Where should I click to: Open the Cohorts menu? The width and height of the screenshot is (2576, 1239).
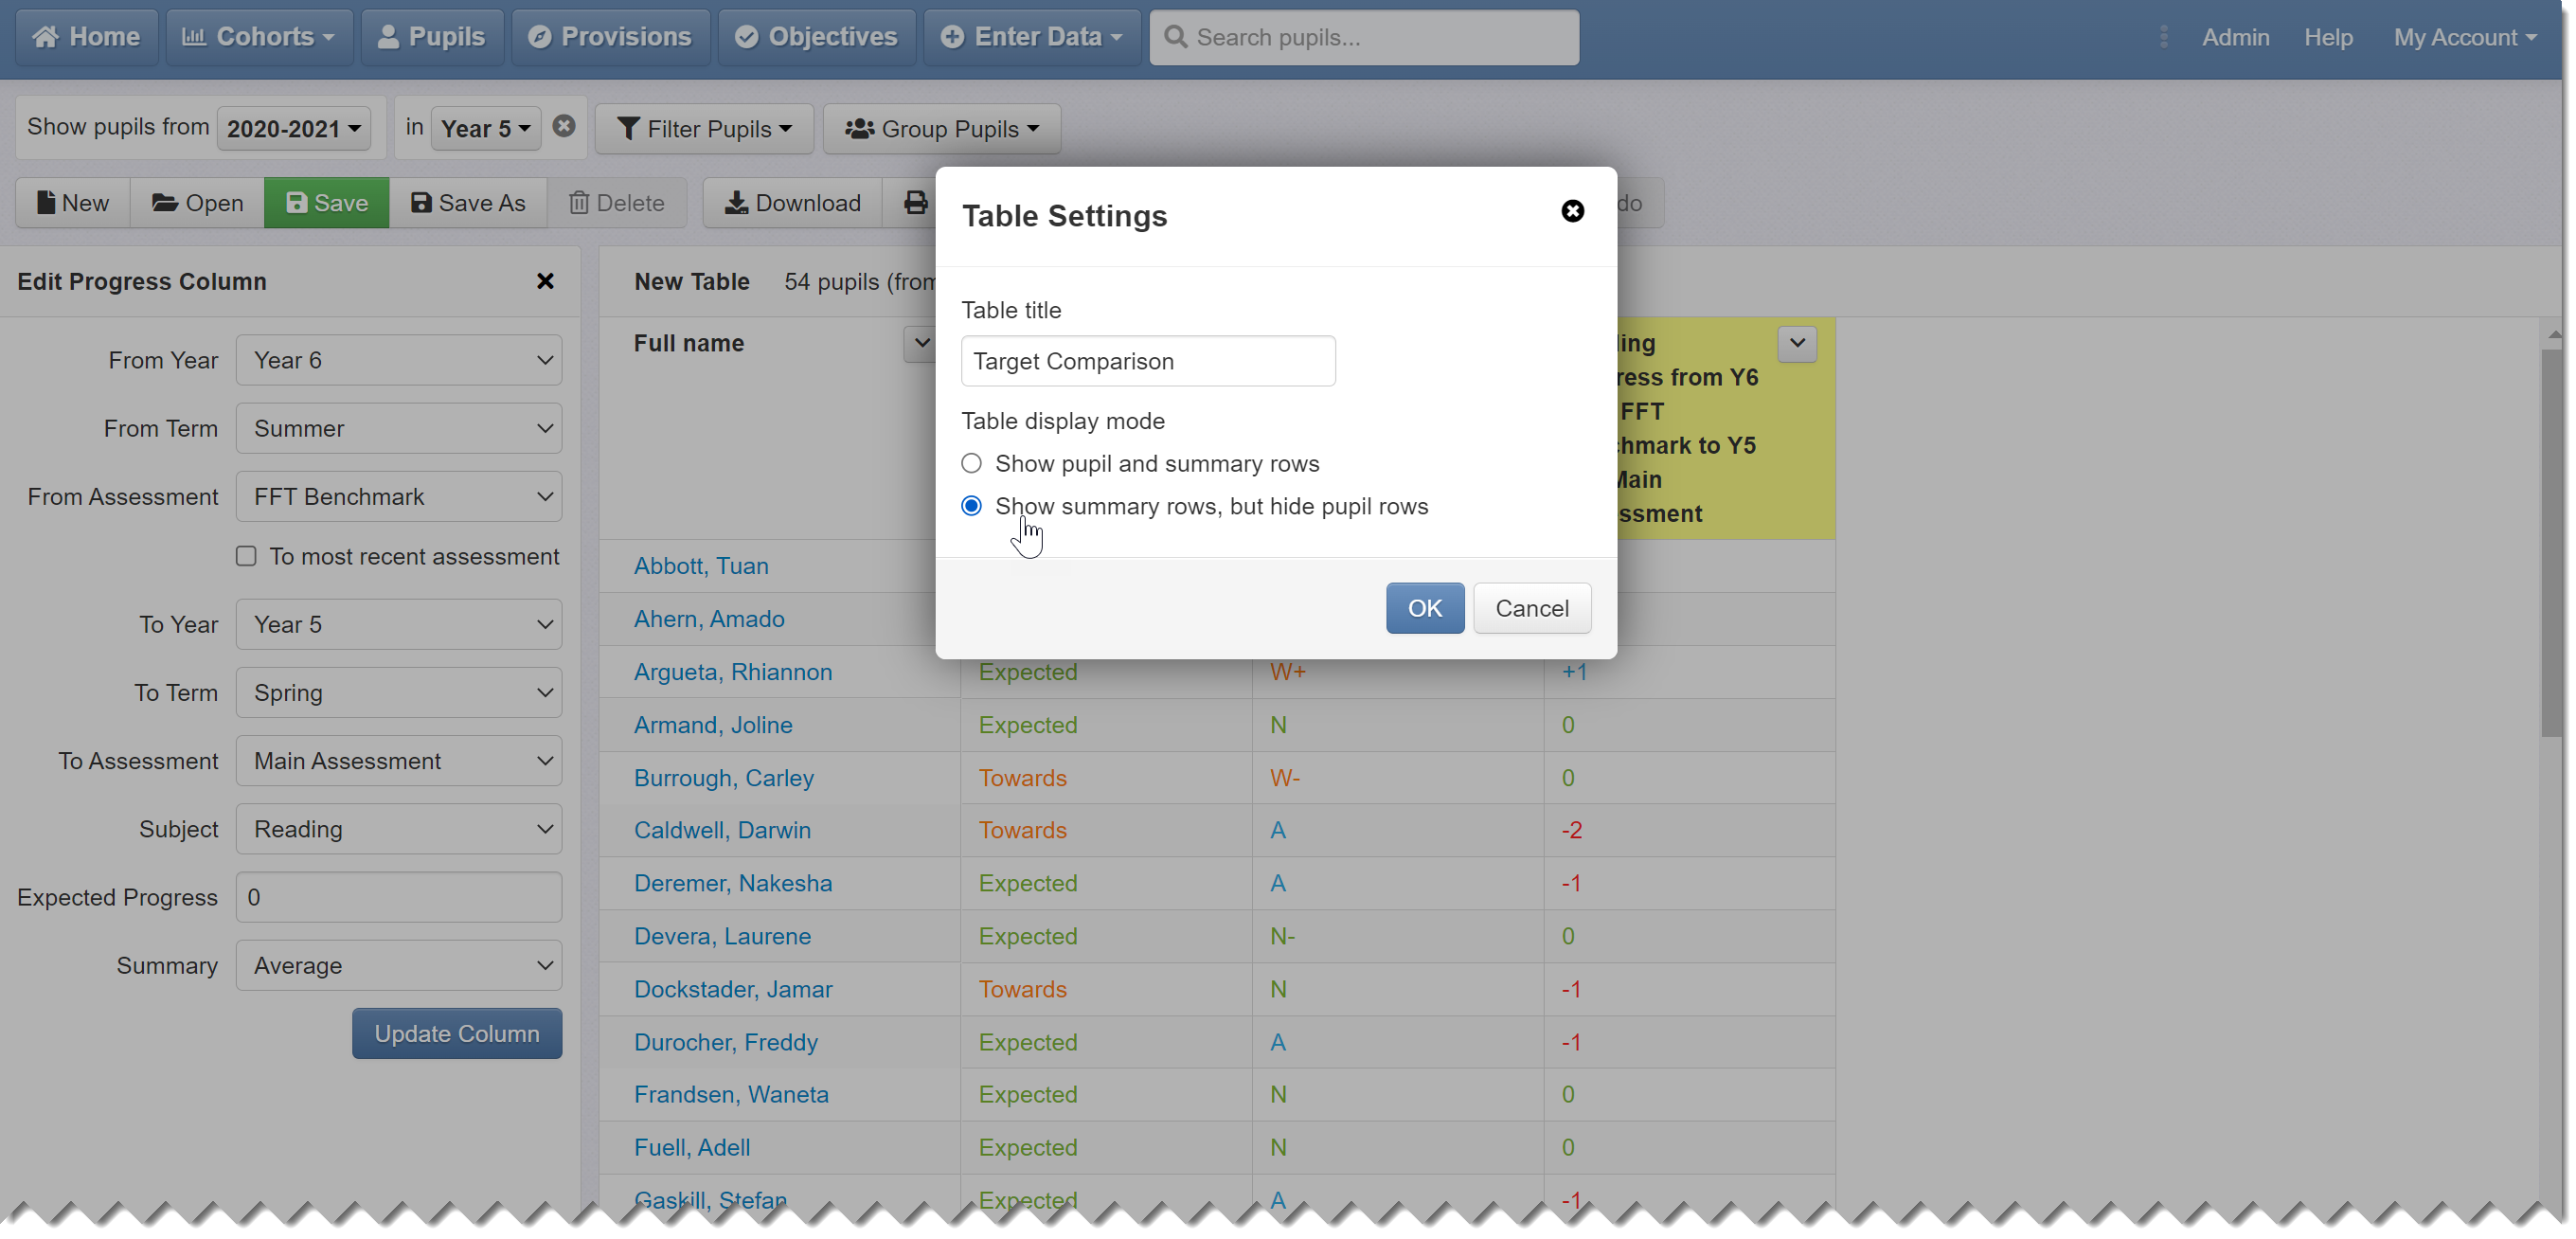[259, 37]
